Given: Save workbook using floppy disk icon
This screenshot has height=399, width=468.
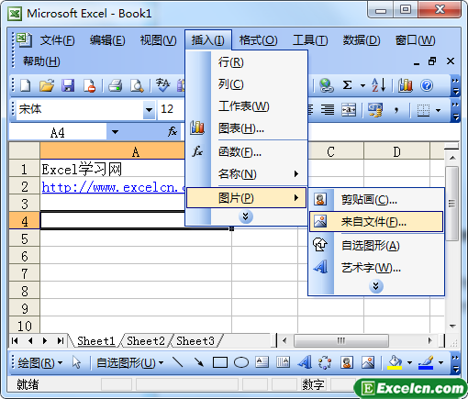Looking at the screenshot, I should (x=68, y=85).
